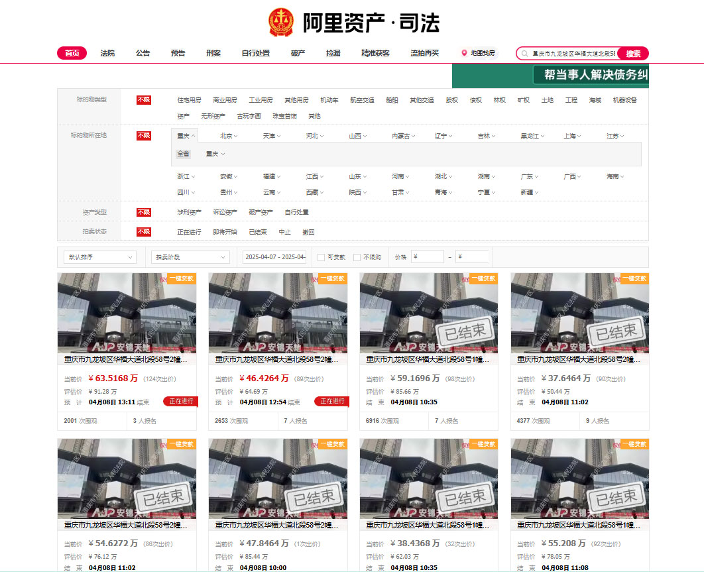The height and width of the screenshot is (572, 704).
Task: Click 不限 tag for 标的物类型
Action: click(x=144, y=100)
